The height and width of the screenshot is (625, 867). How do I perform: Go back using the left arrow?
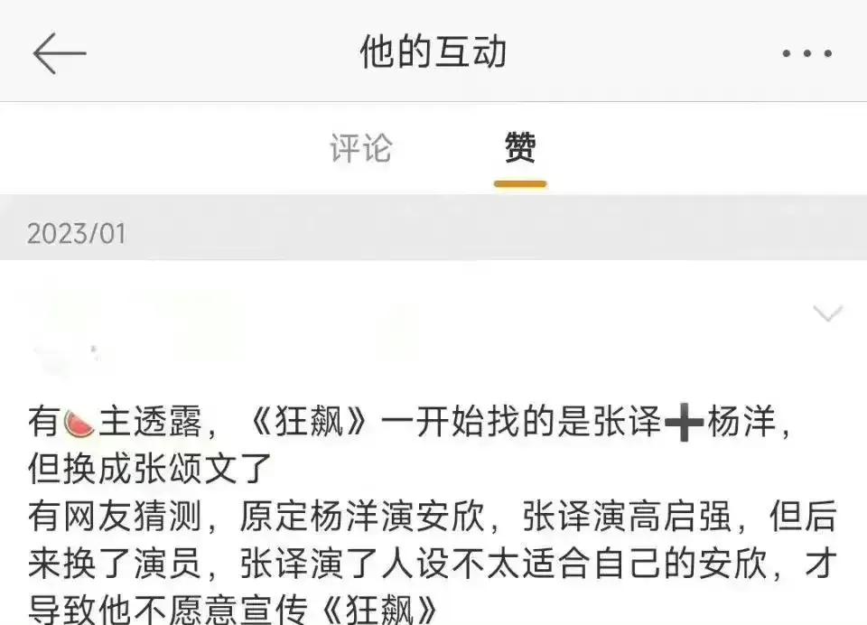(x=60, y=53)
